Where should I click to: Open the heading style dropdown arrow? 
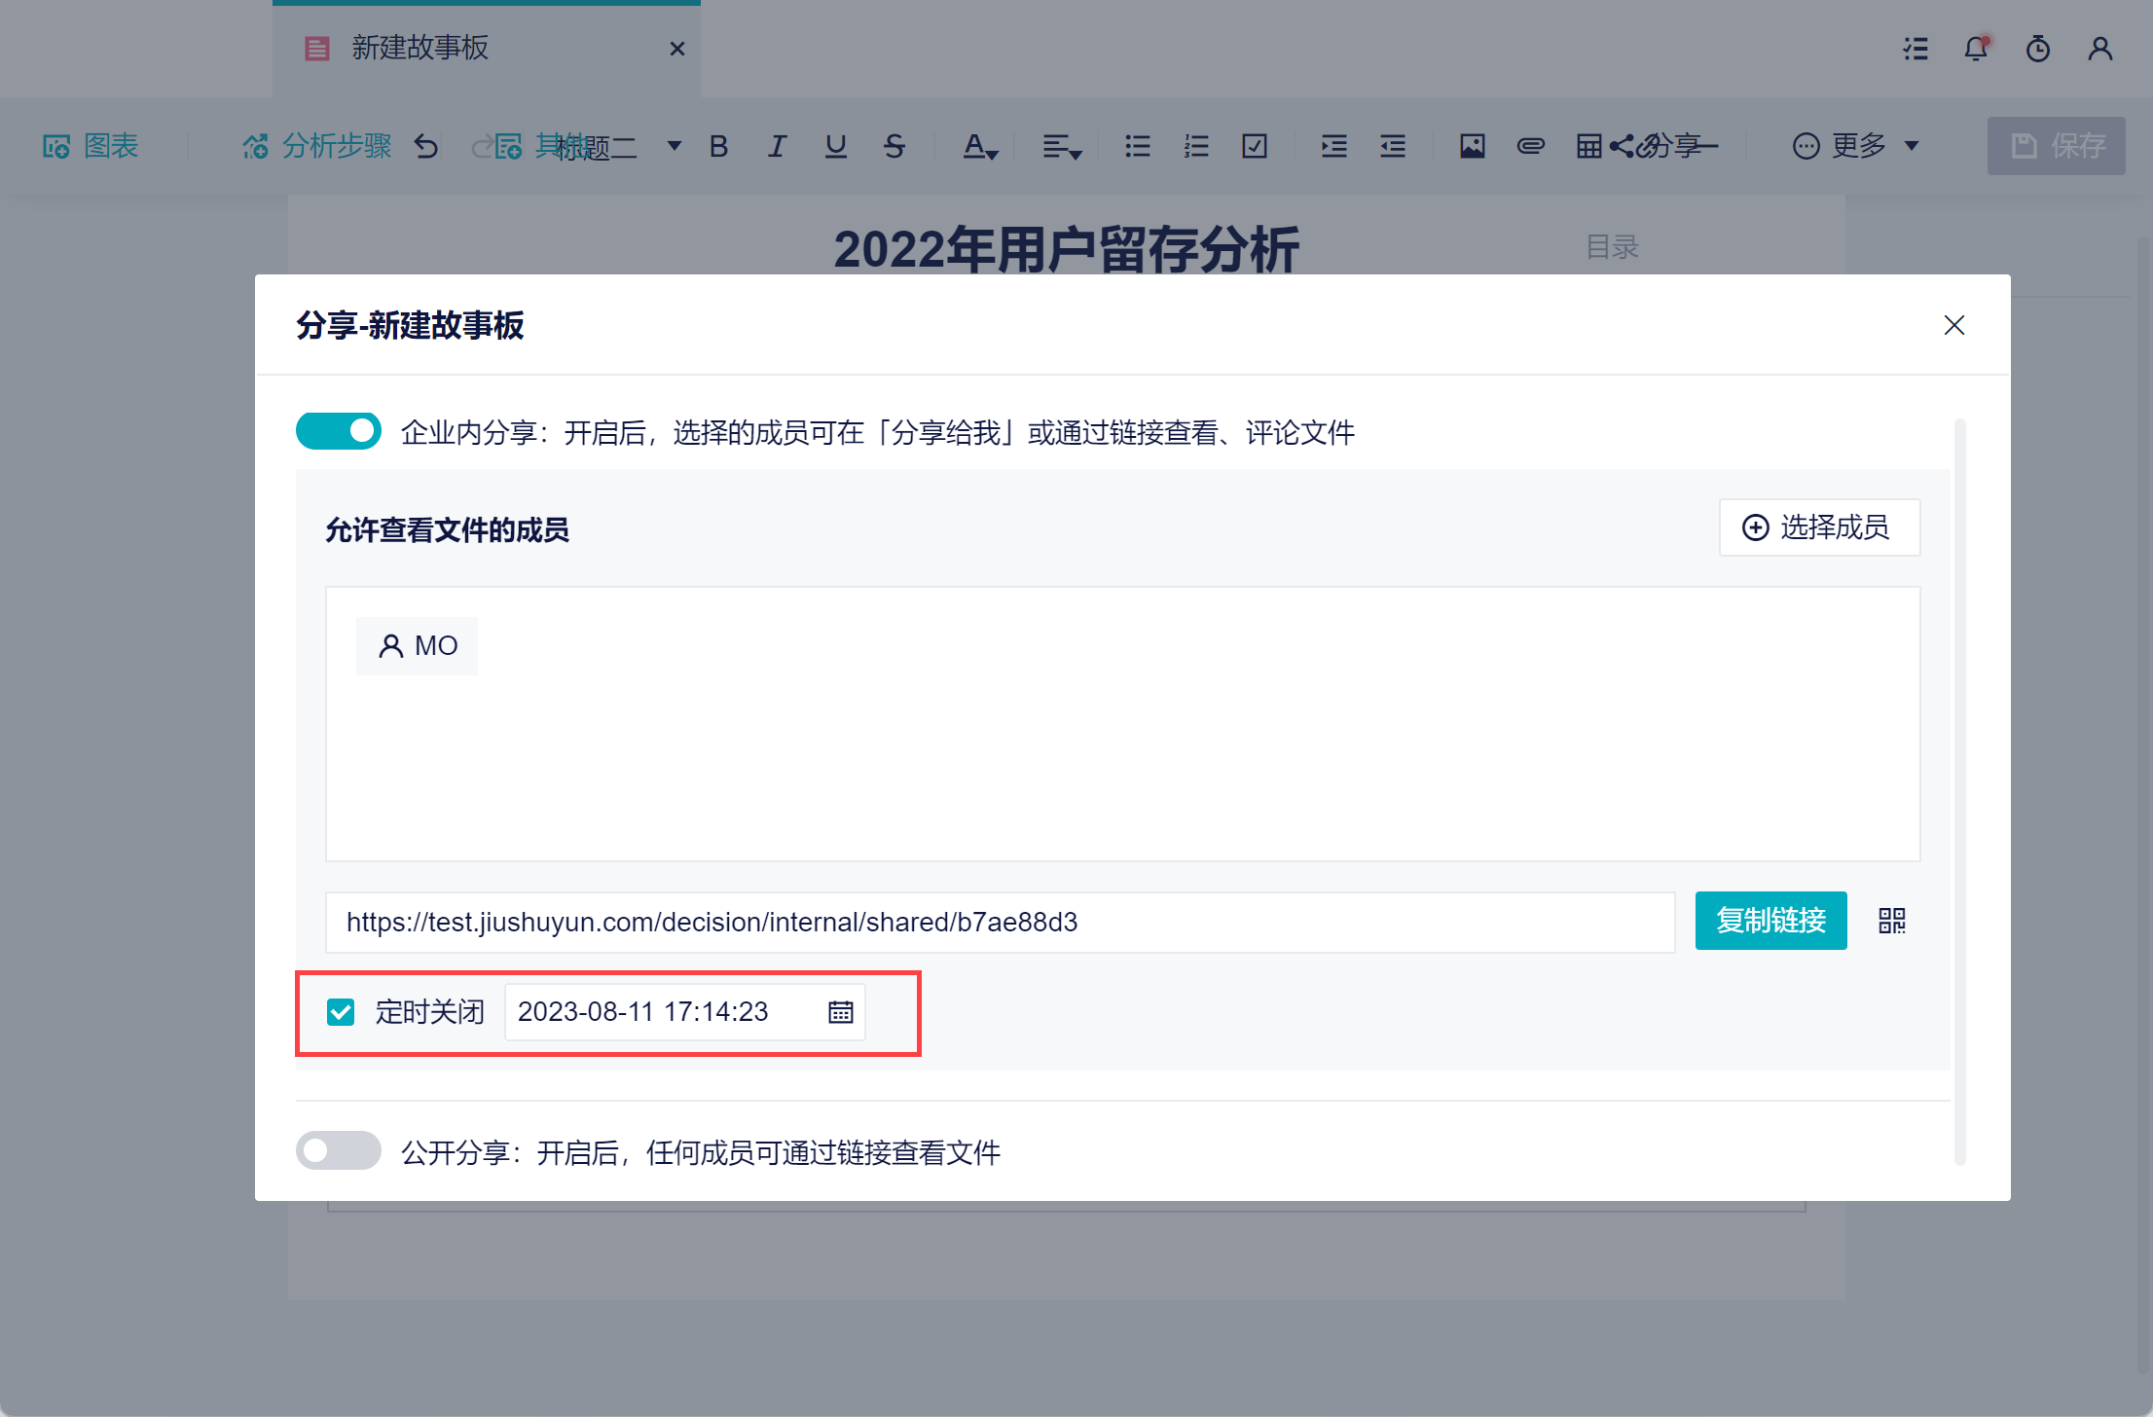tap(674, 146)
